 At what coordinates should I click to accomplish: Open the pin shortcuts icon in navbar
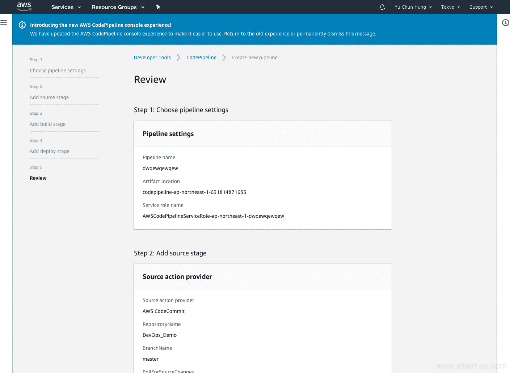click(x=158, y=7)
